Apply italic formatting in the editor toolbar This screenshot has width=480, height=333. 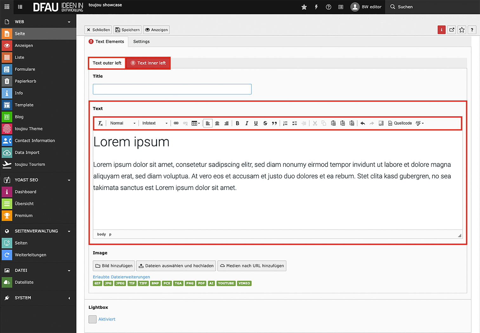[x=247, y=123]
